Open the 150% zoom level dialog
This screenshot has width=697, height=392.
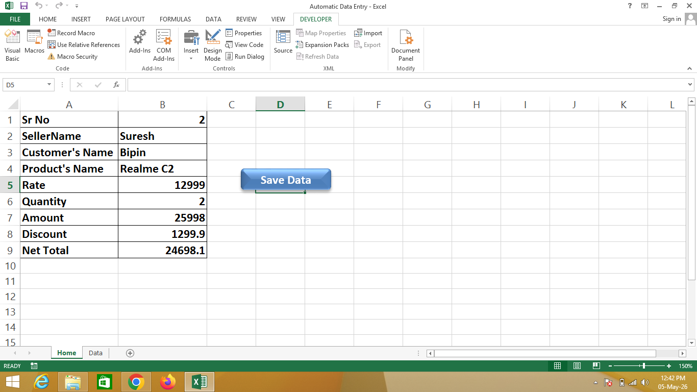tap(685, 366)
